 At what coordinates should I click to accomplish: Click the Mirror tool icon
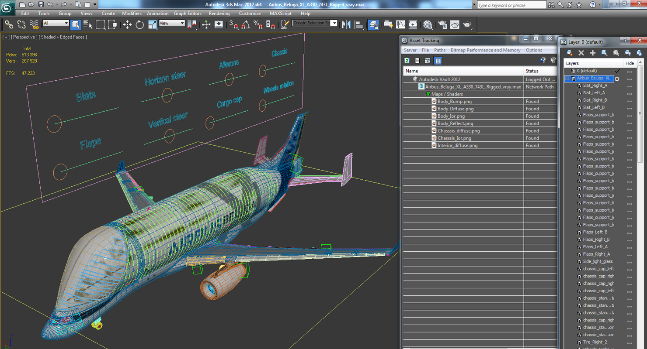pos(347,25)
